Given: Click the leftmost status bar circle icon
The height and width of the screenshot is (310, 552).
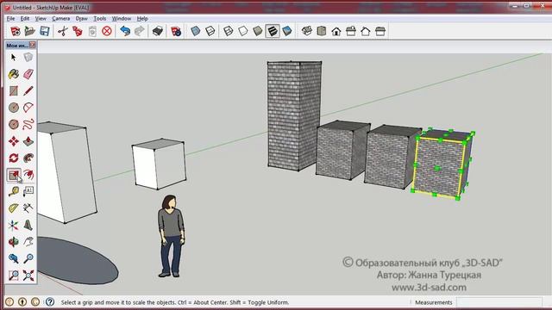Looking at the screenshot, I should 9,302.
